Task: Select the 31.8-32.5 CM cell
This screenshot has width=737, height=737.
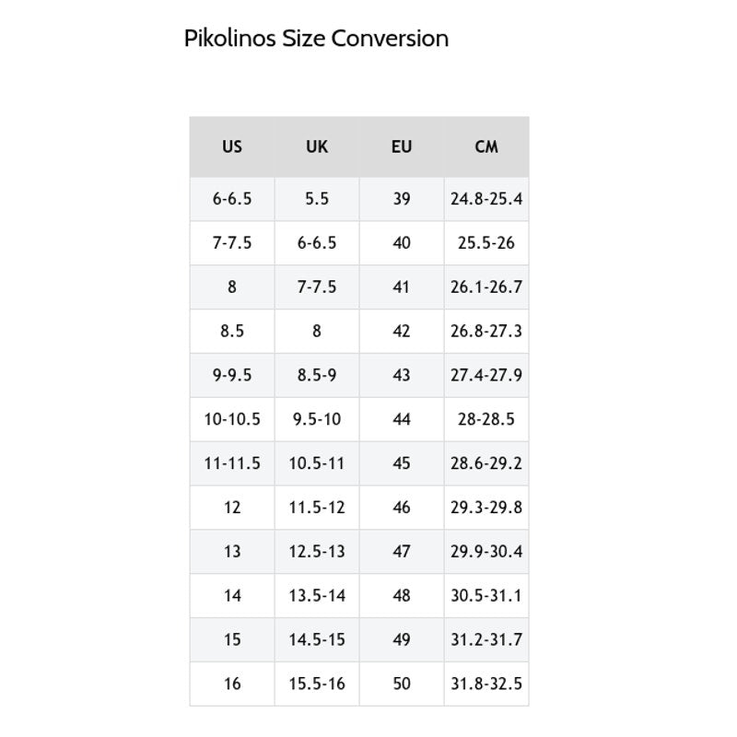Action: [486, 684]
